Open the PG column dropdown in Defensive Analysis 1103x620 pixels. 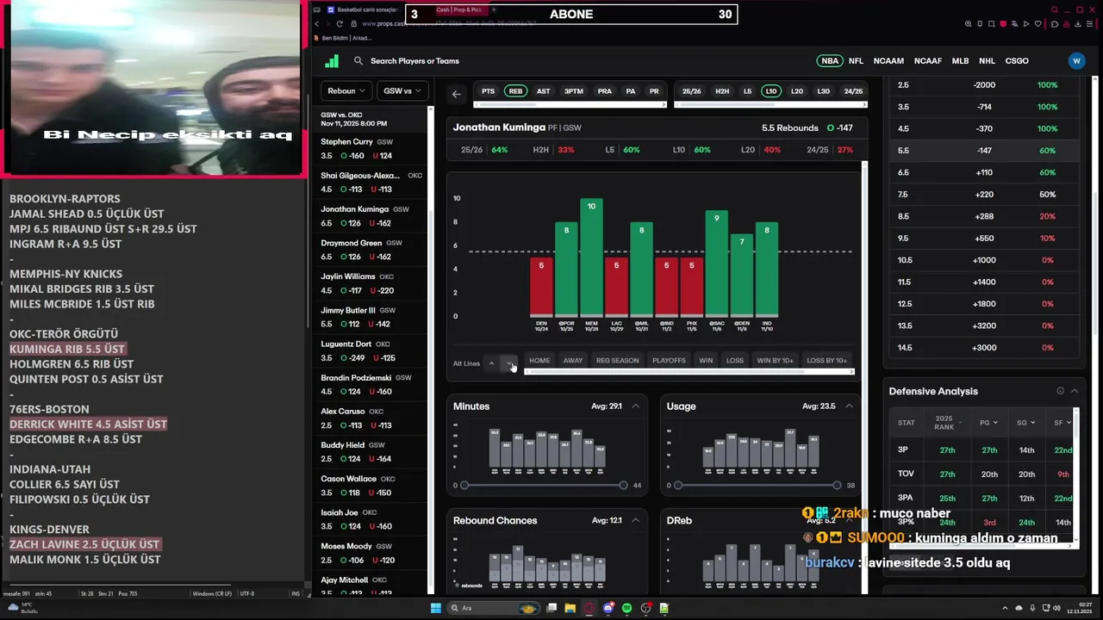(989, 423)
